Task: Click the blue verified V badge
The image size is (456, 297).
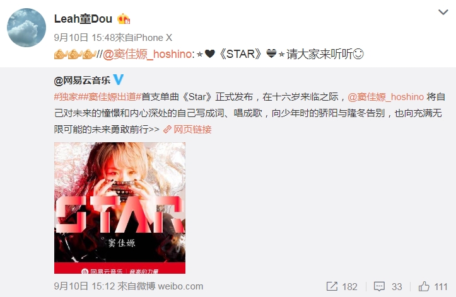Action: coord(118,79)
